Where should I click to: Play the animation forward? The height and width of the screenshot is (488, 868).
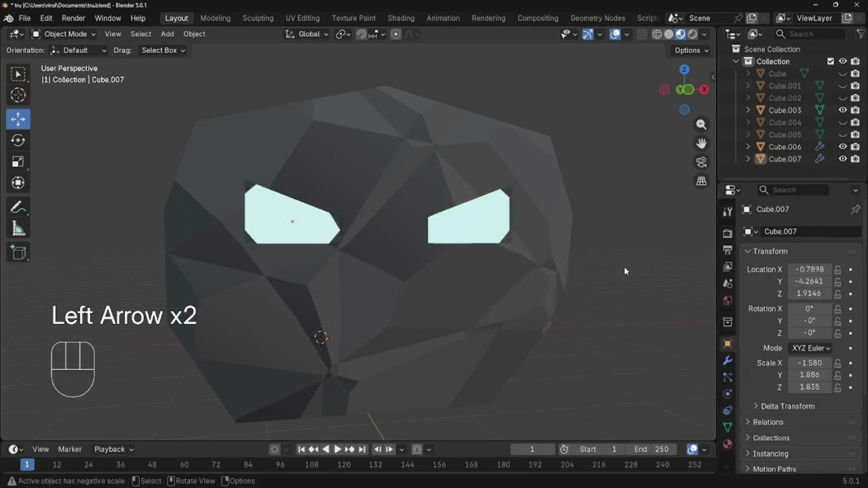pos(338,449)
